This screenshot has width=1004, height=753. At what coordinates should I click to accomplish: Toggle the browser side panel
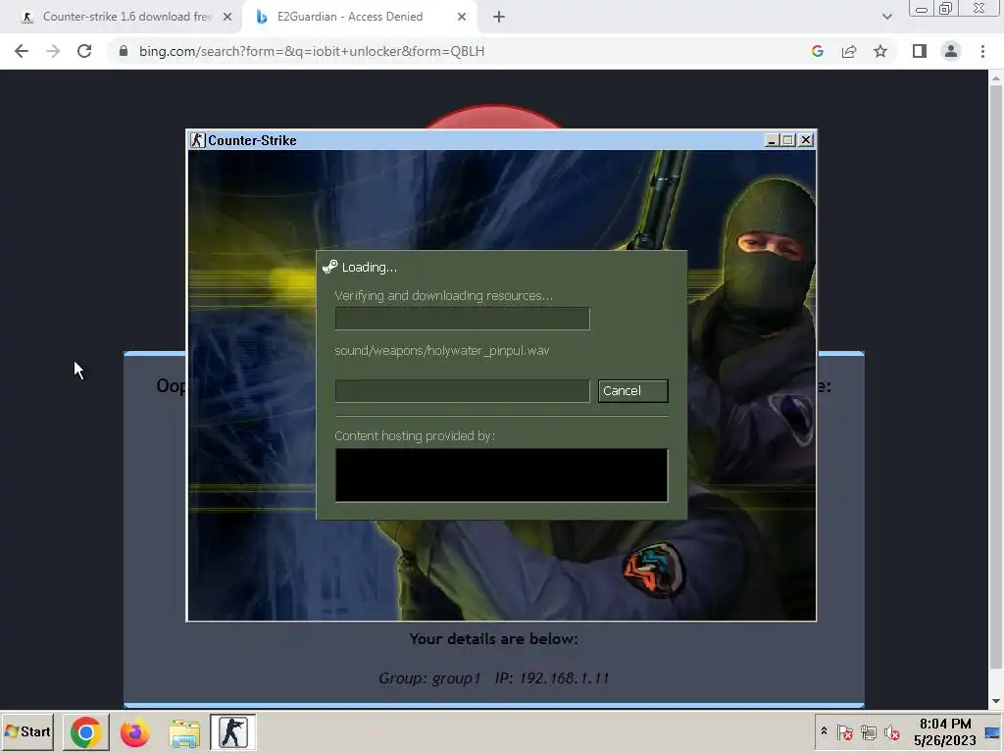pos(920,51)
